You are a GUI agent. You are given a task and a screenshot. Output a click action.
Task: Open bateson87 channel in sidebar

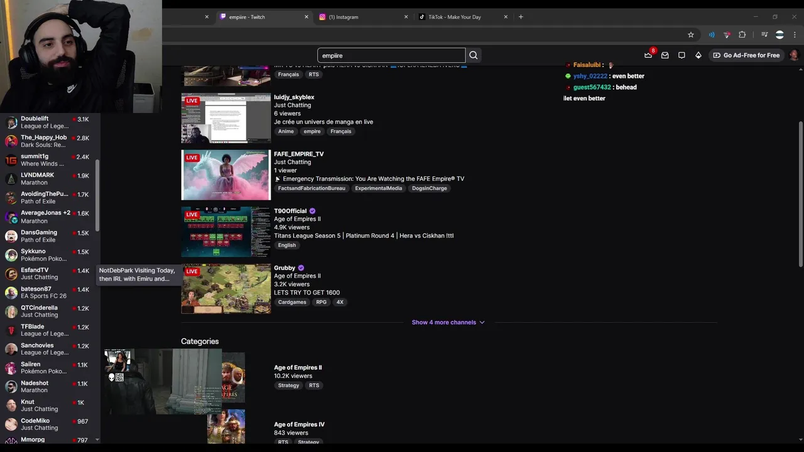click(x=50, y=293)
